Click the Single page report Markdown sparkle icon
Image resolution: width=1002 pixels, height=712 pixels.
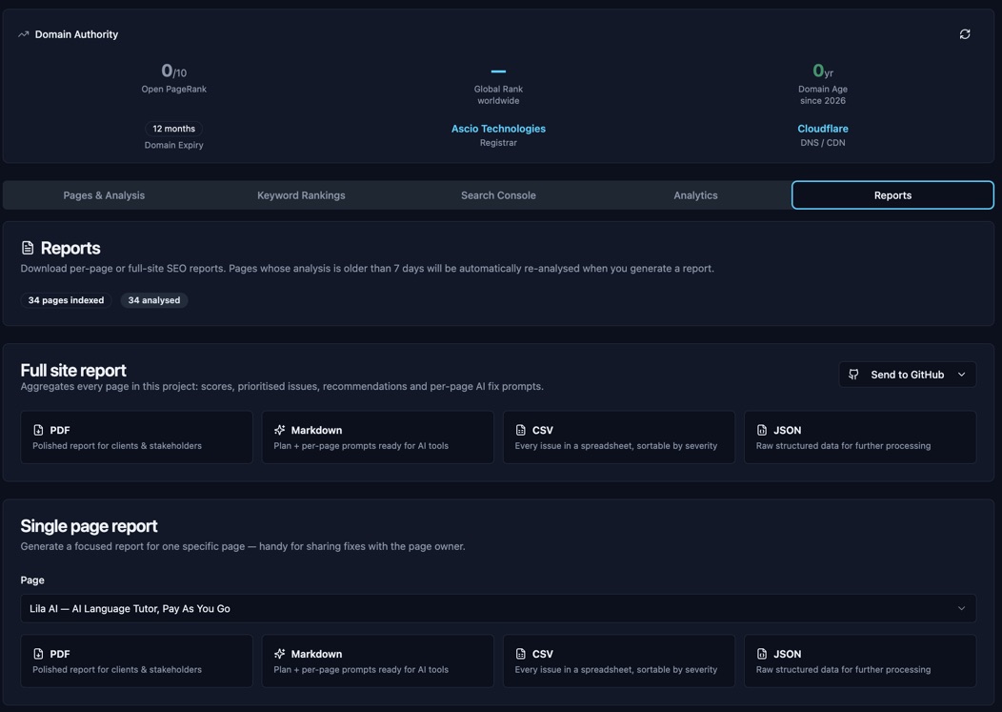[279, 654]
